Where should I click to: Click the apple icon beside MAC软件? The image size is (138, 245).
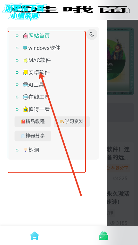pyautogui.click(x=26, y=60)
